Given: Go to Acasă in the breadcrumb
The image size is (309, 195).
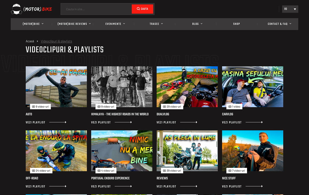Looking at the screenshot, I should tap(30, 41).
